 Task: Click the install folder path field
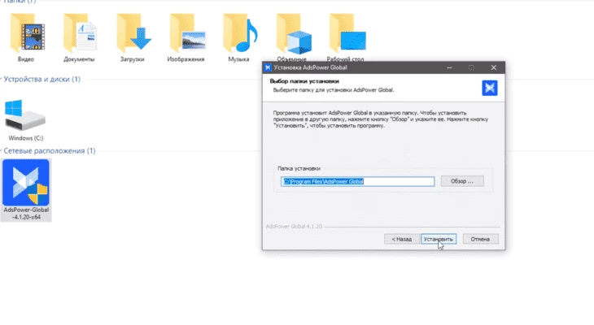pos(357,182)
